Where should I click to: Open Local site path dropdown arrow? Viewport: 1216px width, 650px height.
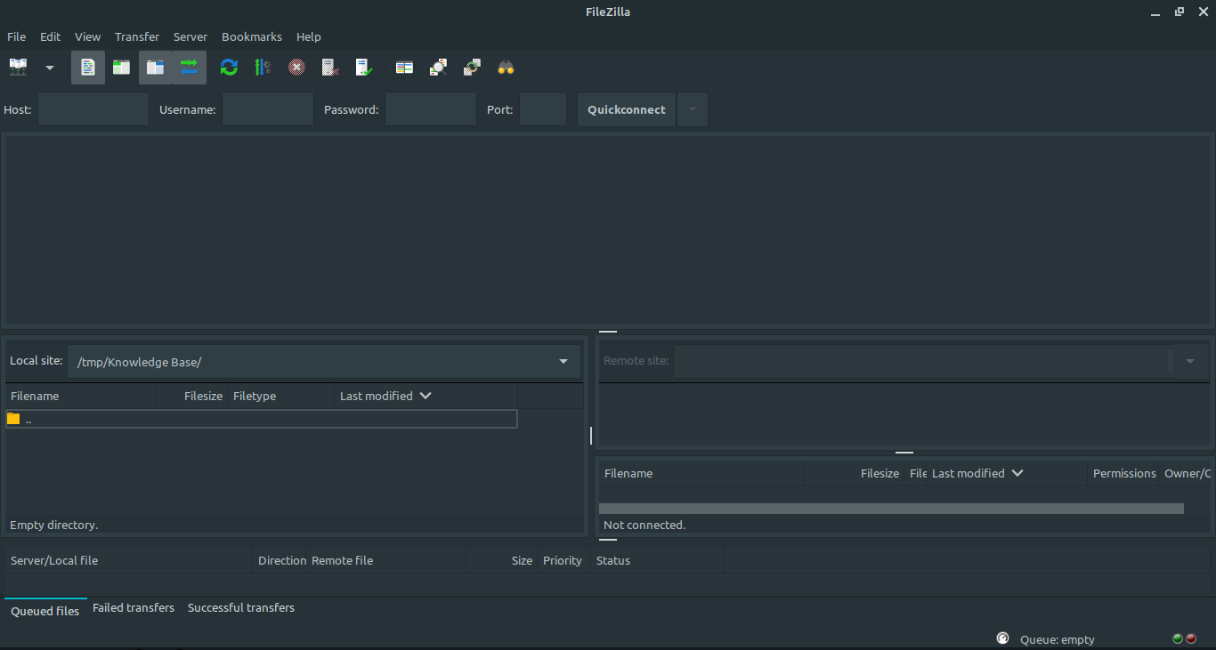563,362
